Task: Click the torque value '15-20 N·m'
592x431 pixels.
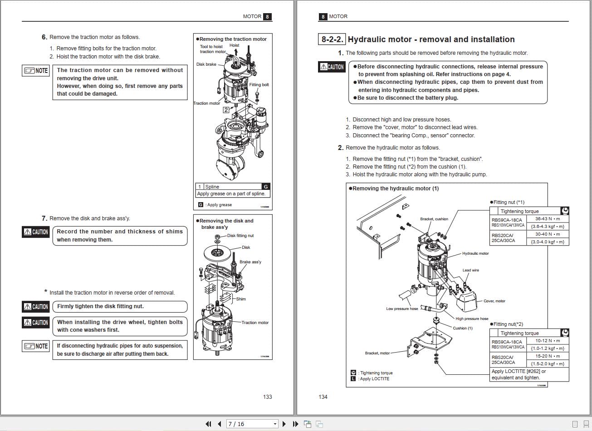Action: (x=548, y=356)
